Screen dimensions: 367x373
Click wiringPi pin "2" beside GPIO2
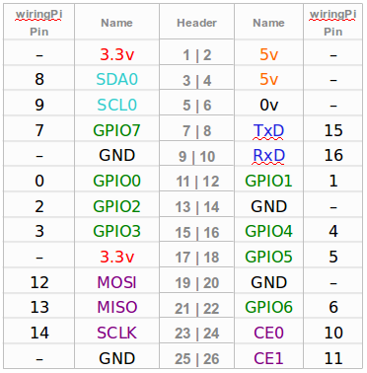[x=39, y=206]
